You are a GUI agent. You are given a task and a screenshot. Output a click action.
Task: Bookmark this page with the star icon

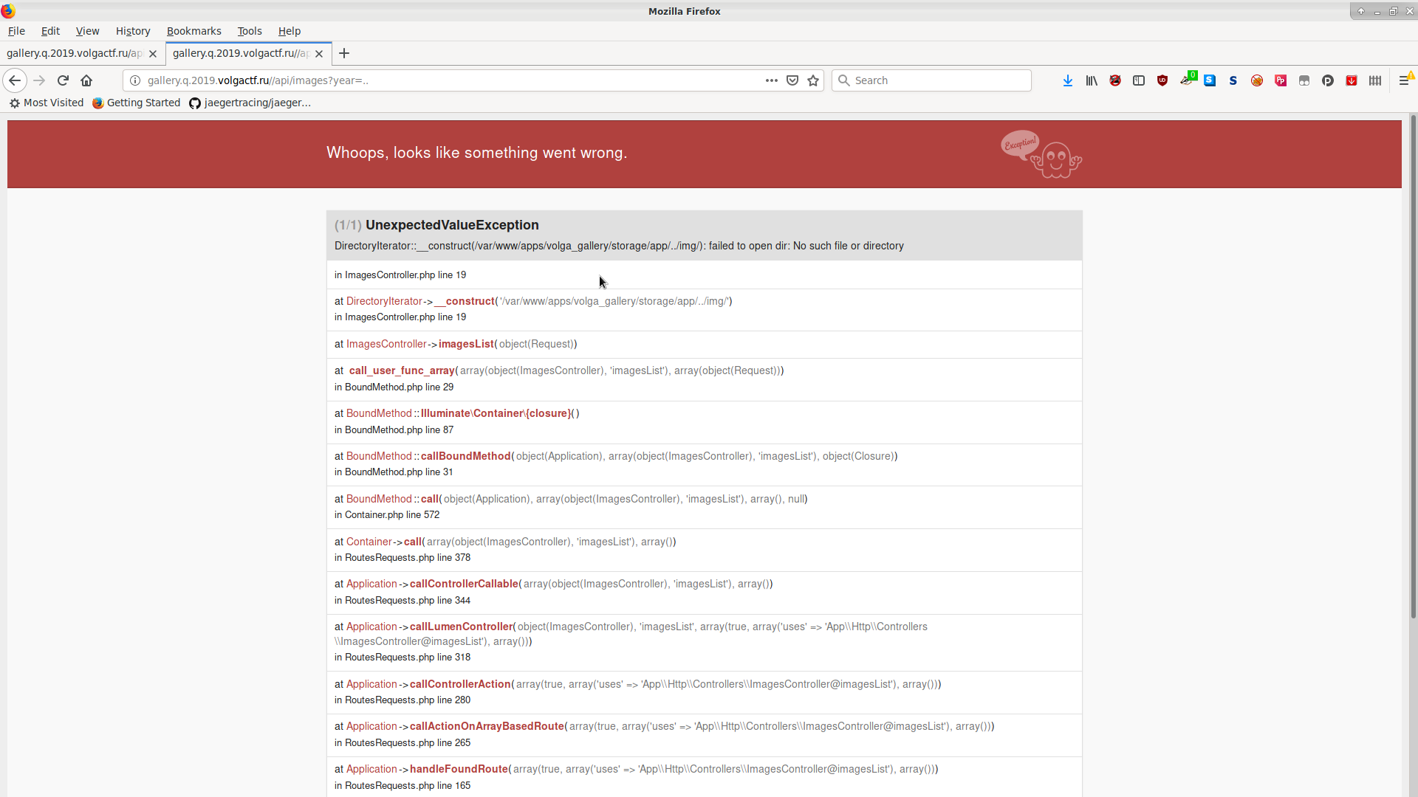click(x=812, y=80)
